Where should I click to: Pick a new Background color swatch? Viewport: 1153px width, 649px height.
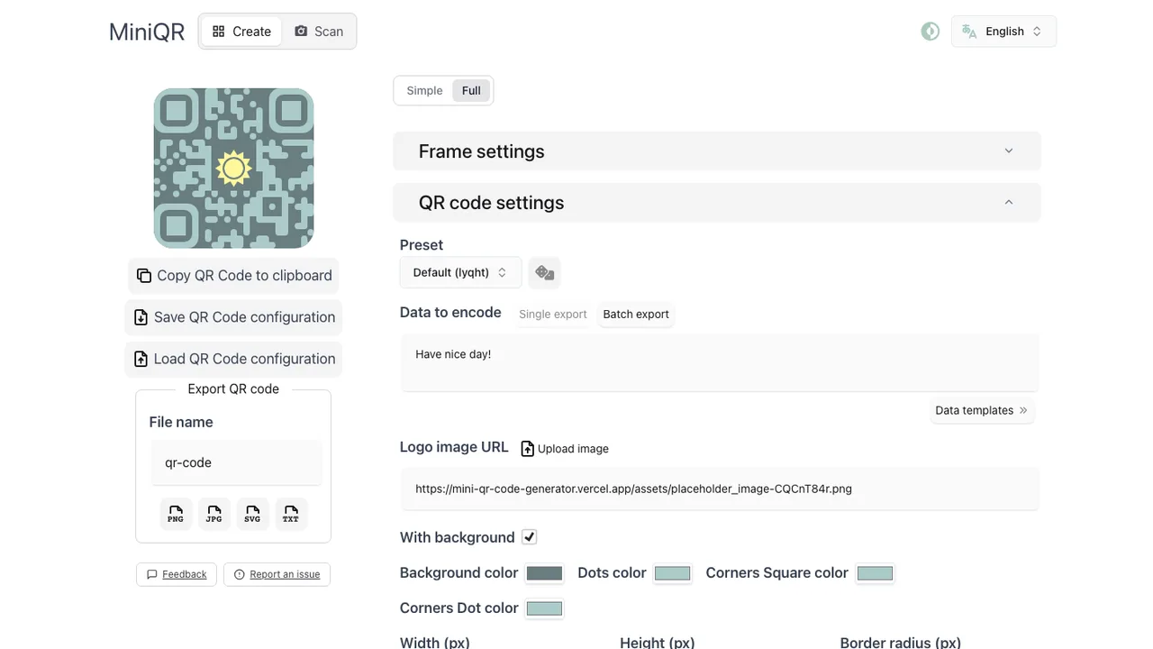point(544,573)
